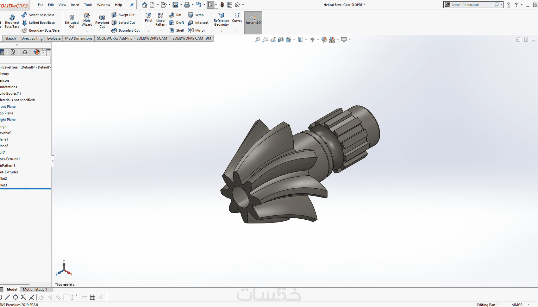The width and height of the screenshot is (538, 307).
Task: Open the Insert menu
Action: coord(75,5)
